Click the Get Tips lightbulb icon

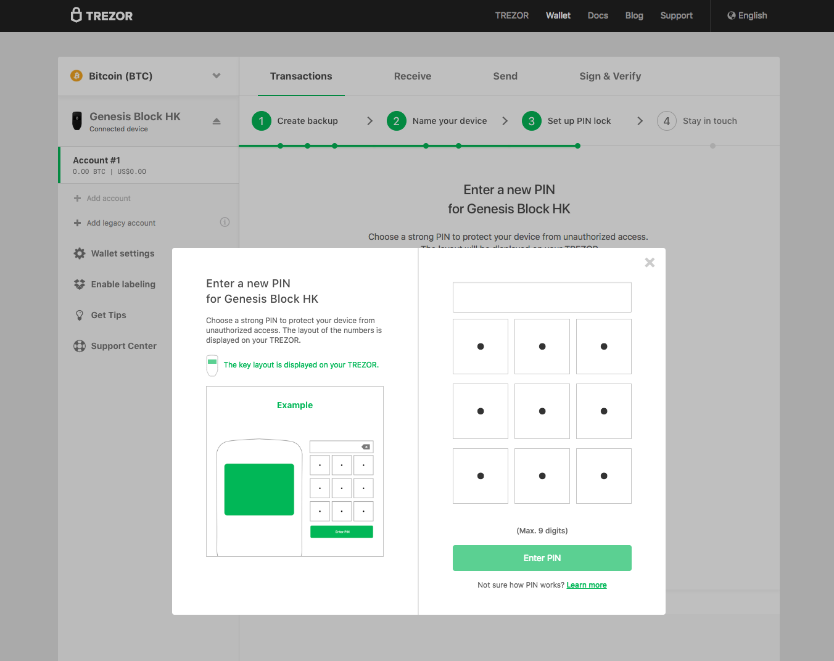click(80, 315)
